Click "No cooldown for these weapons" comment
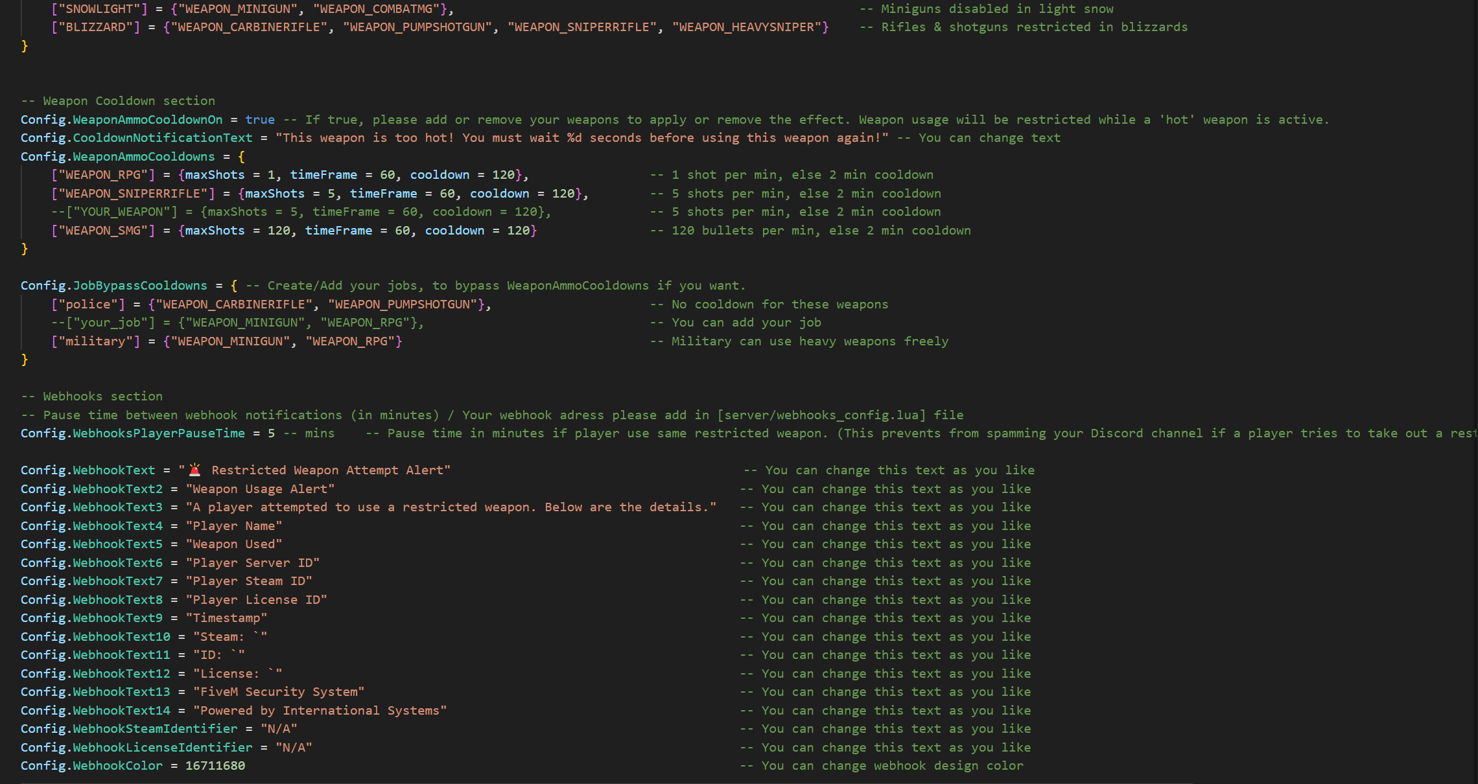The width and height of the screenshot is (1478, 784). (x=769, y=305)
